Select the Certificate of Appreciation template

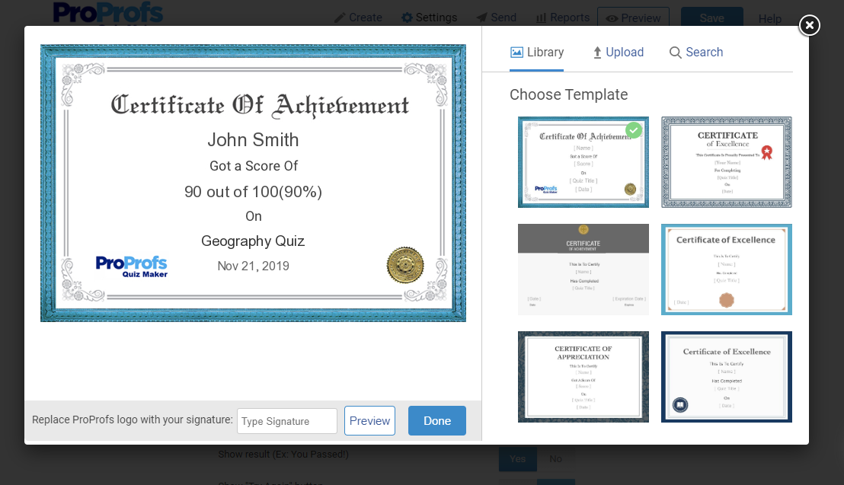click(x=583, y=377)
